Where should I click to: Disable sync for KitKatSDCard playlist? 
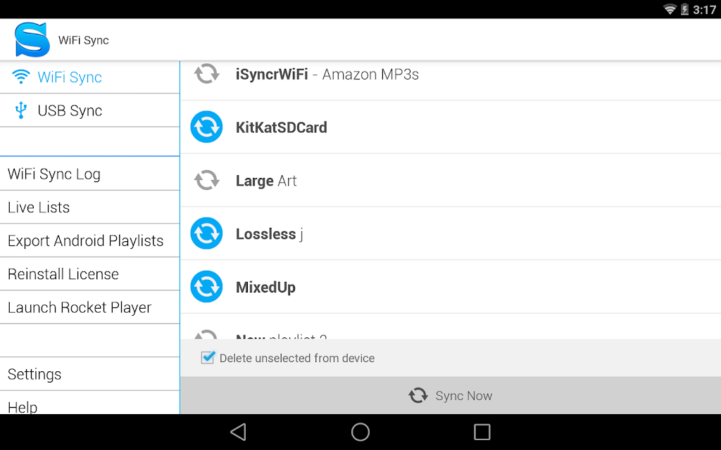pyautogui.click(x=206, y=127)
